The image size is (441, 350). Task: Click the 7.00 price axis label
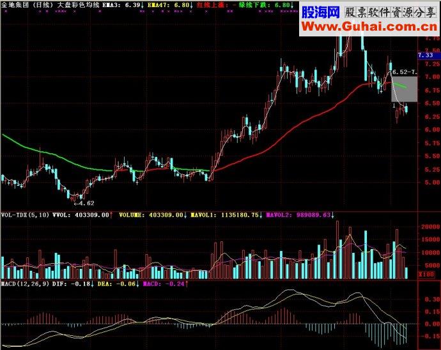point(433,77)
